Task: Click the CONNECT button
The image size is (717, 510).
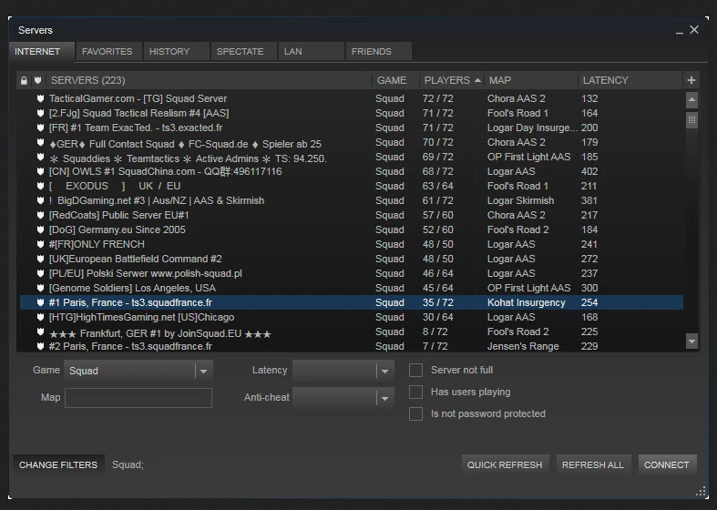Action: [667, 464]
